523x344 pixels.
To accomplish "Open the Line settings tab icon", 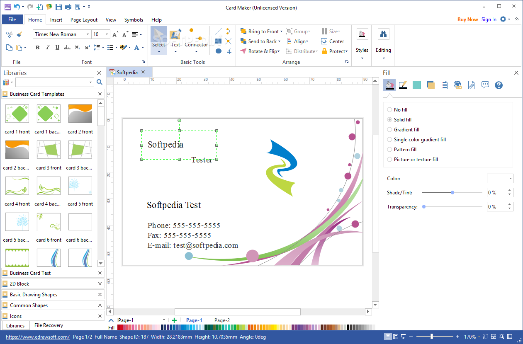I will point(403,85).
